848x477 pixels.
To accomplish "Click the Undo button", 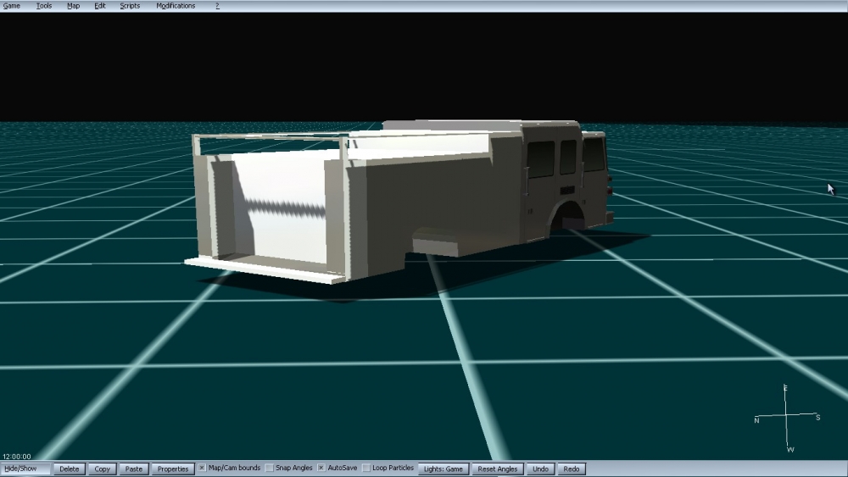I will pyautogui.click(x=540, y=469).
